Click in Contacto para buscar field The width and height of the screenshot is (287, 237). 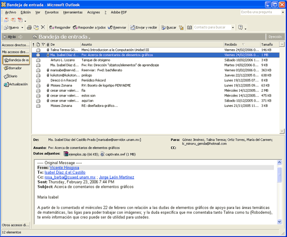[x=212, y=28]
